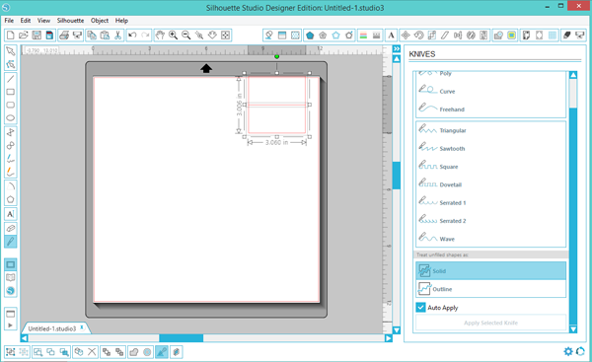The width and height of the screenshot is (592, 362).
Task: Open the Help menu
Action: pos(121,21)
